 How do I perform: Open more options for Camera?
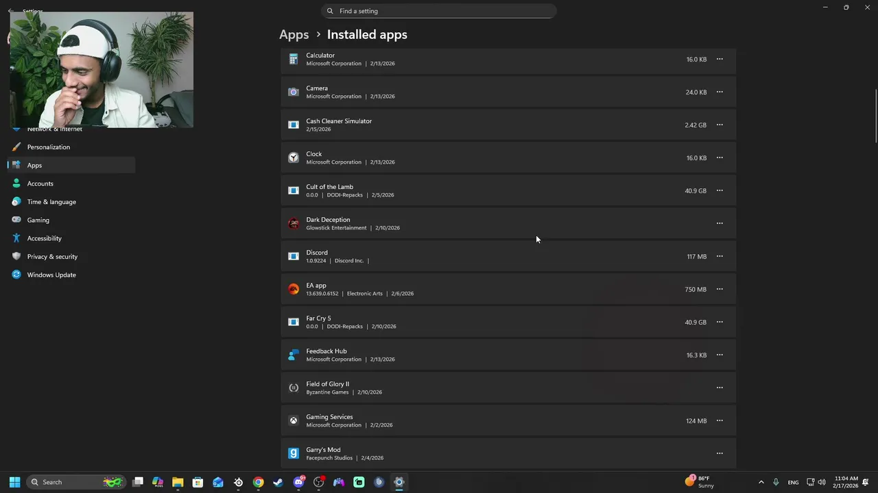pyautogui.click(x=720, y=92)
